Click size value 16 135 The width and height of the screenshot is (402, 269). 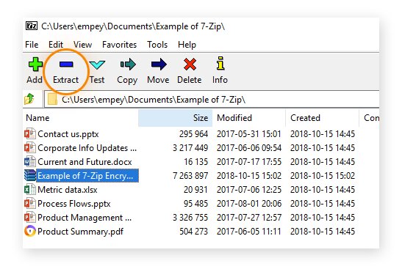coord(196,162)
